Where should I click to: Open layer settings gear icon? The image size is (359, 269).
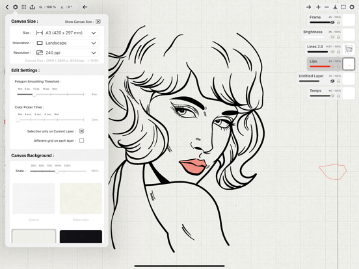(x=352, y=7)
